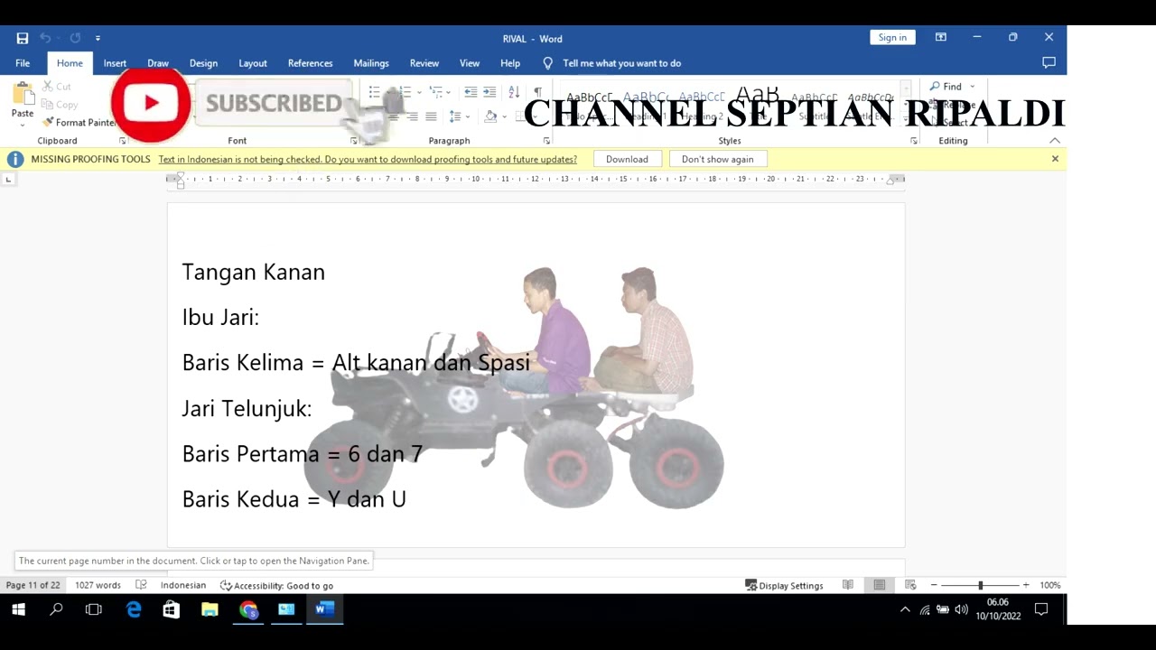1156x650 pixels.
Task: Open the Styles pane launcher
Action: pyautogui.click(x=914, y=141)
